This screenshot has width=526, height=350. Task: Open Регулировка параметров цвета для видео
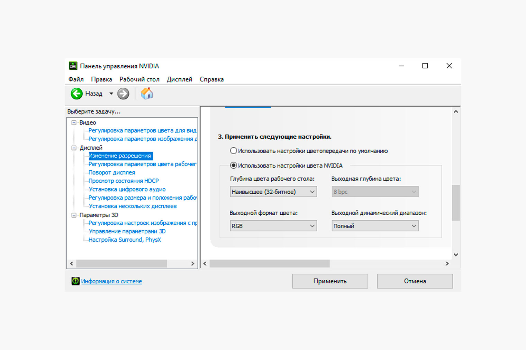click(142, 130)
